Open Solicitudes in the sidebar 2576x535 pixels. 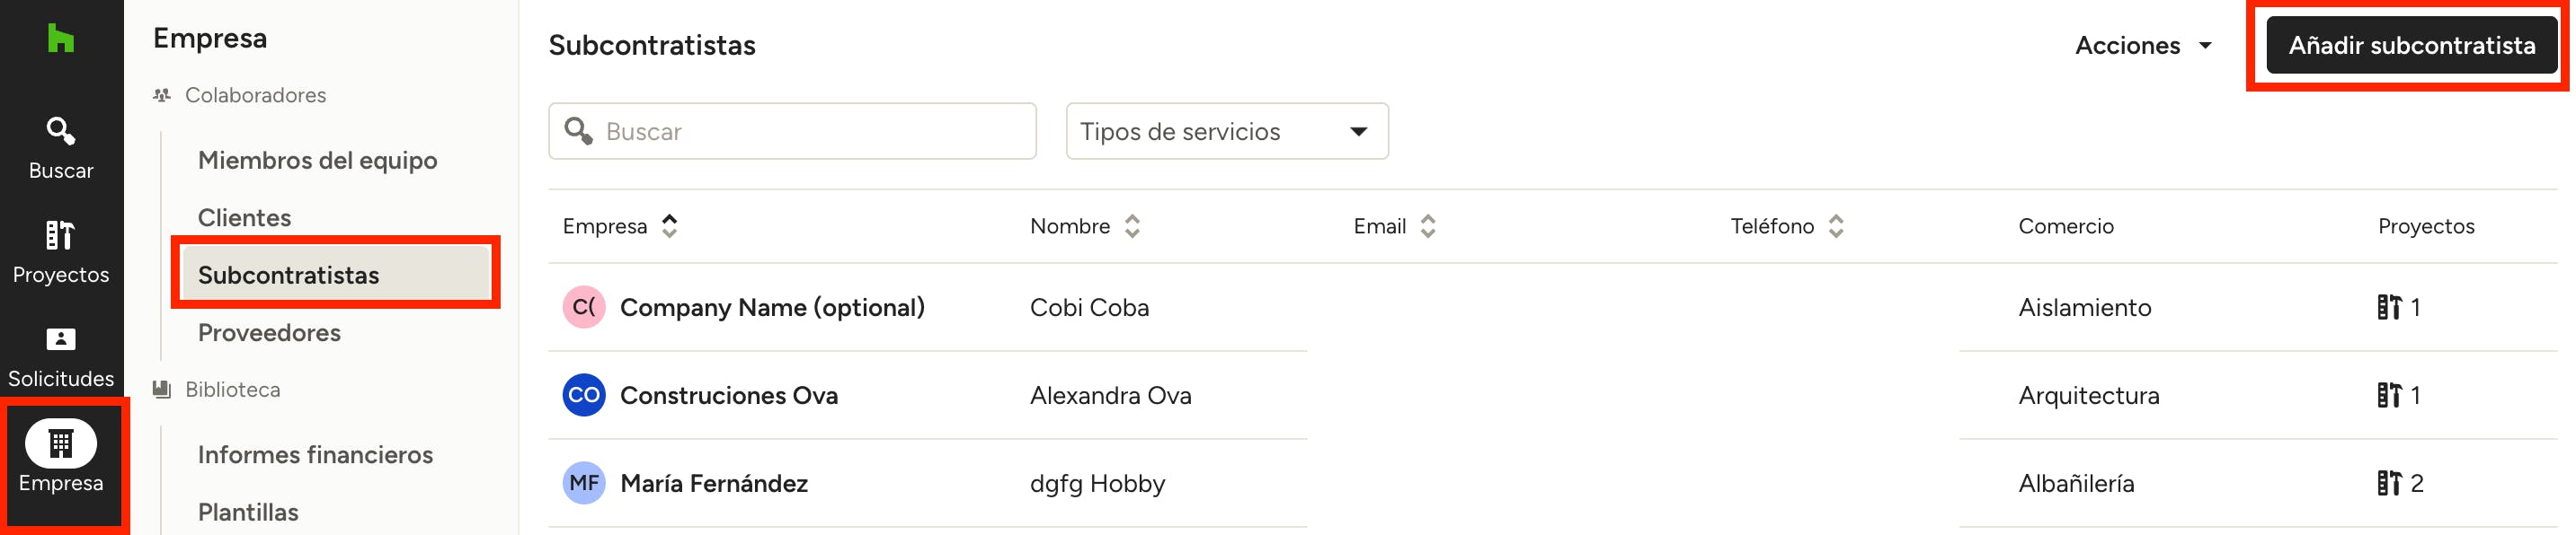61,356
